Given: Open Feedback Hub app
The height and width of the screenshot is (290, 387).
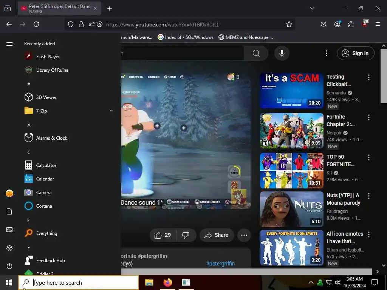Looking at the screenshot, I should tap(50, 261).
